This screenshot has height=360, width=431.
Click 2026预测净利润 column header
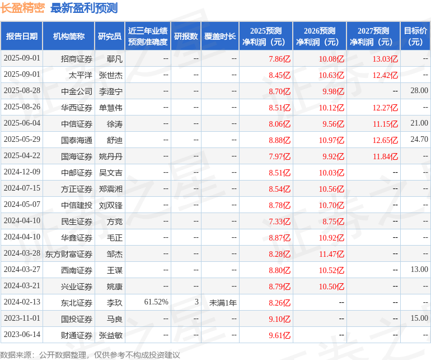[x=320, y=36]
